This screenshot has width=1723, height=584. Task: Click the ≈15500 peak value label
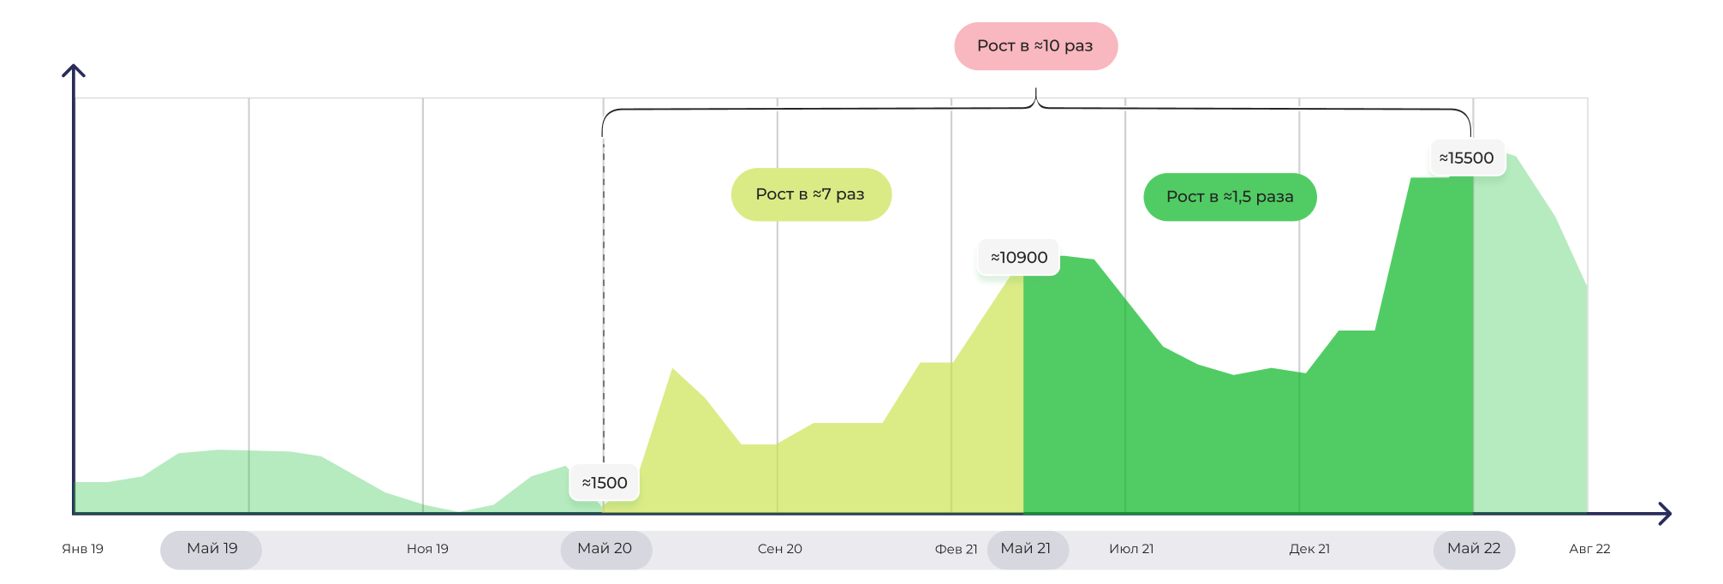[x=1466, y=158]
